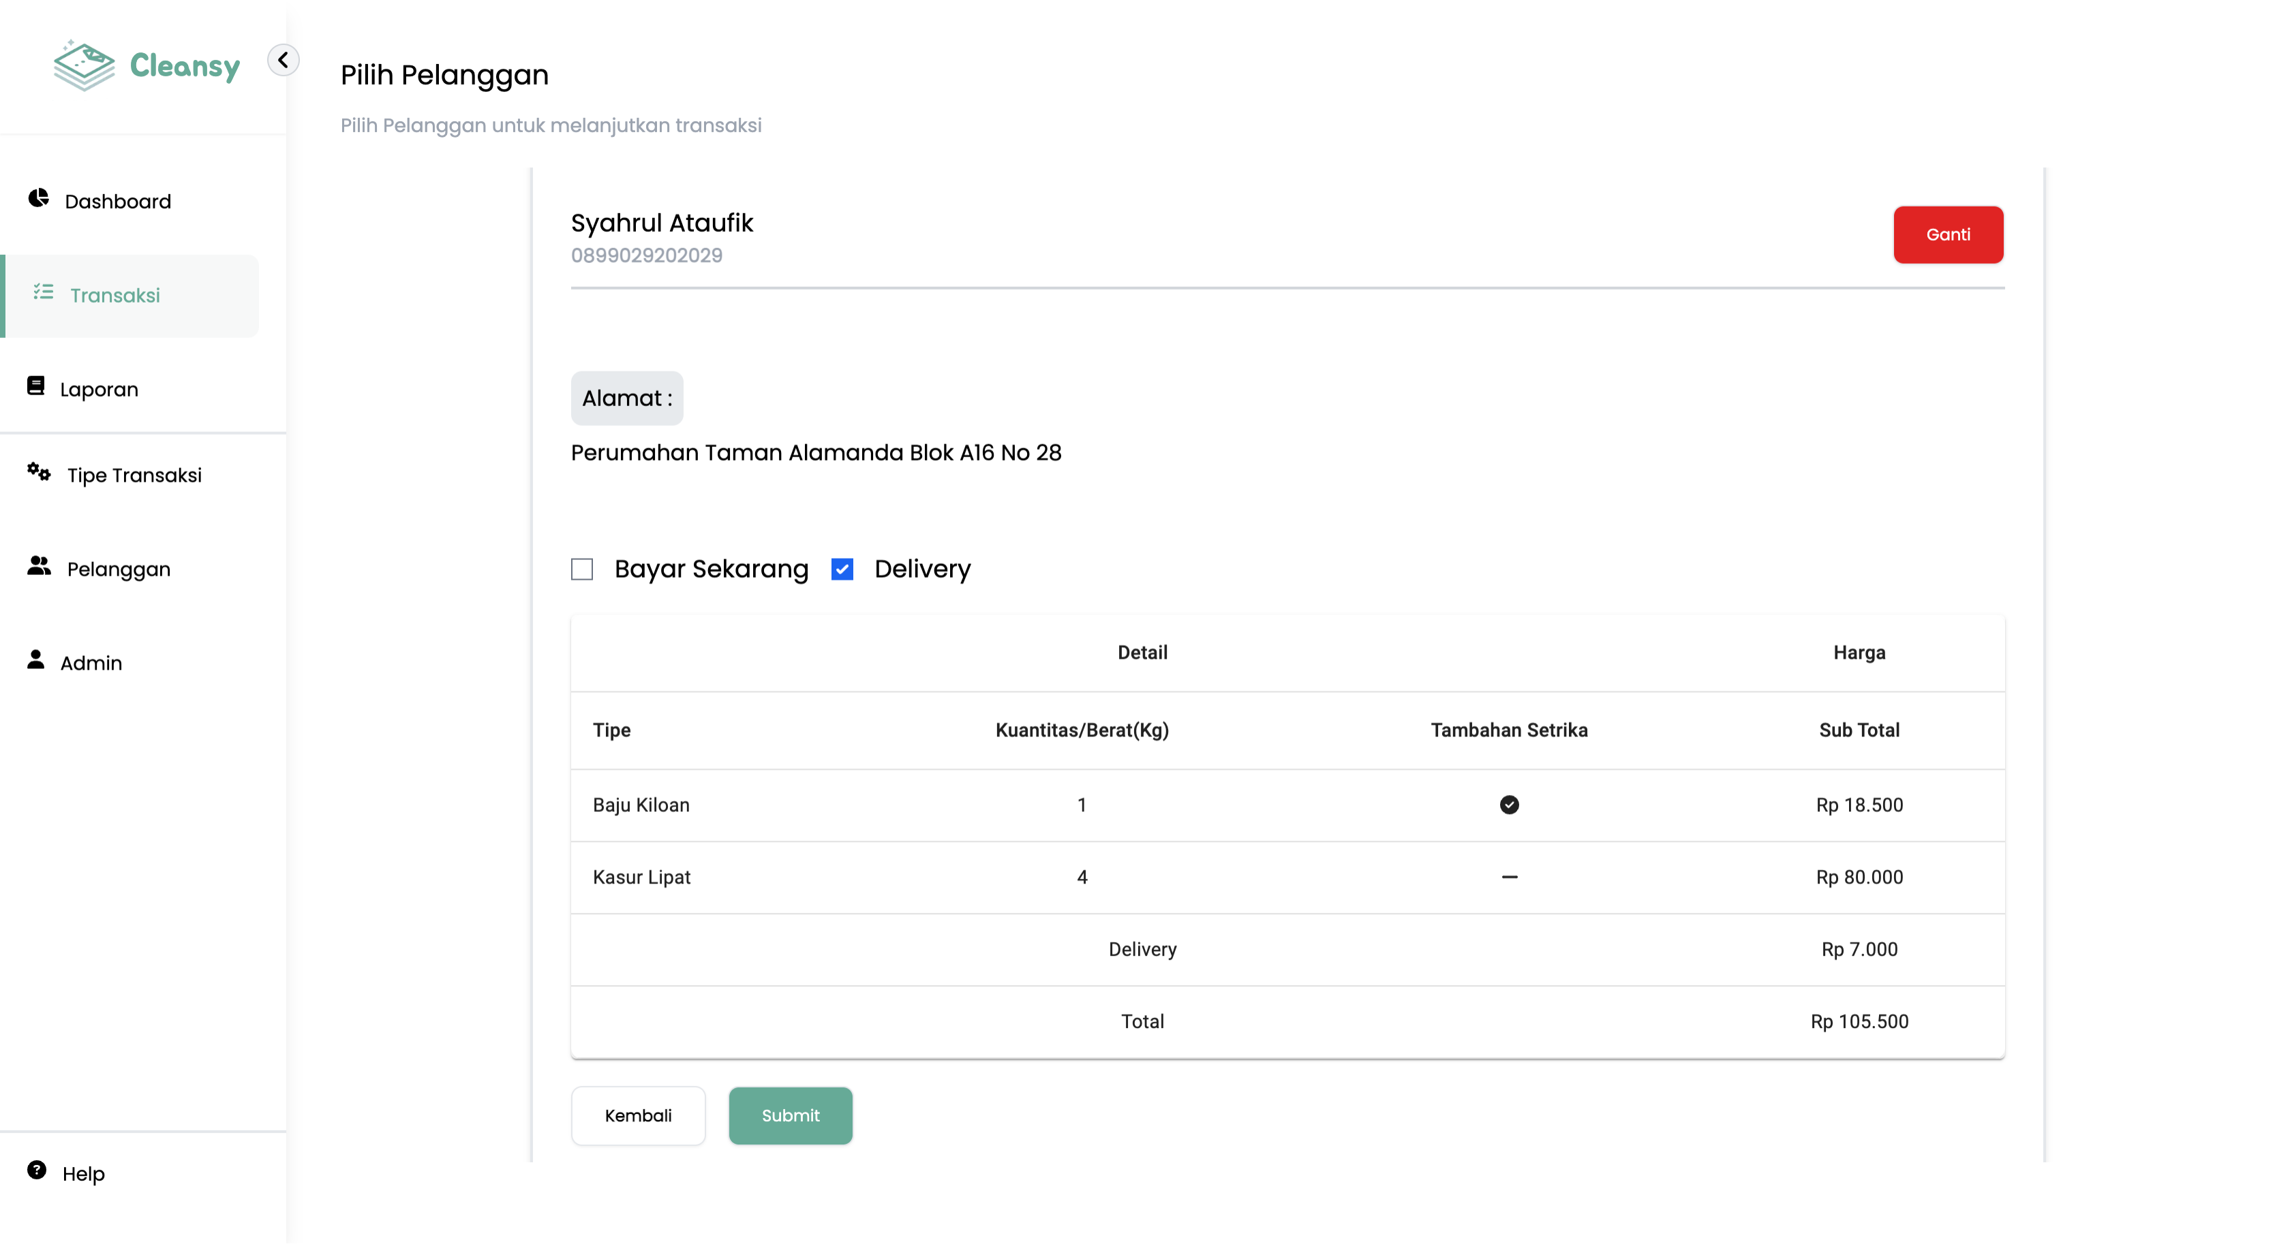The height and width of the screenshot is (1244, 2290).
Task: Open the Tipe Transaksi menu item
Action: (134, 476)
